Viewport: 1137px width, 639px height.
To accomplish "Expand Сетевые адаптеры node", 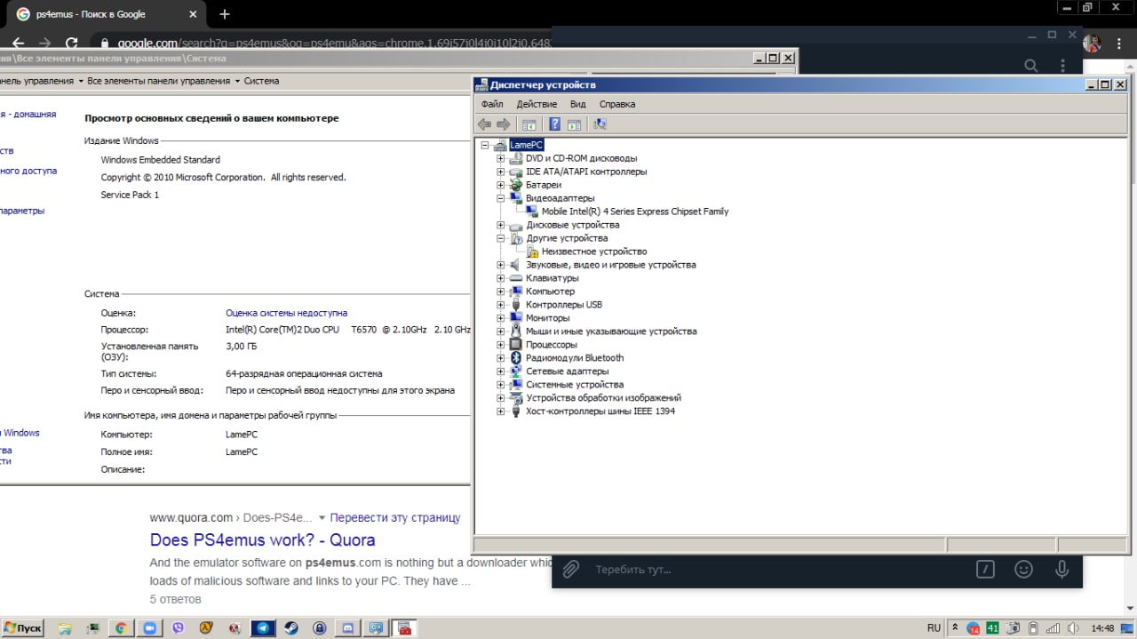I will (501, 371).
